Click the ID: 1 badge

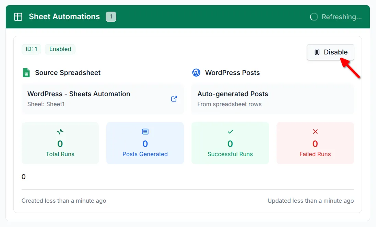(x=31, y=49)
